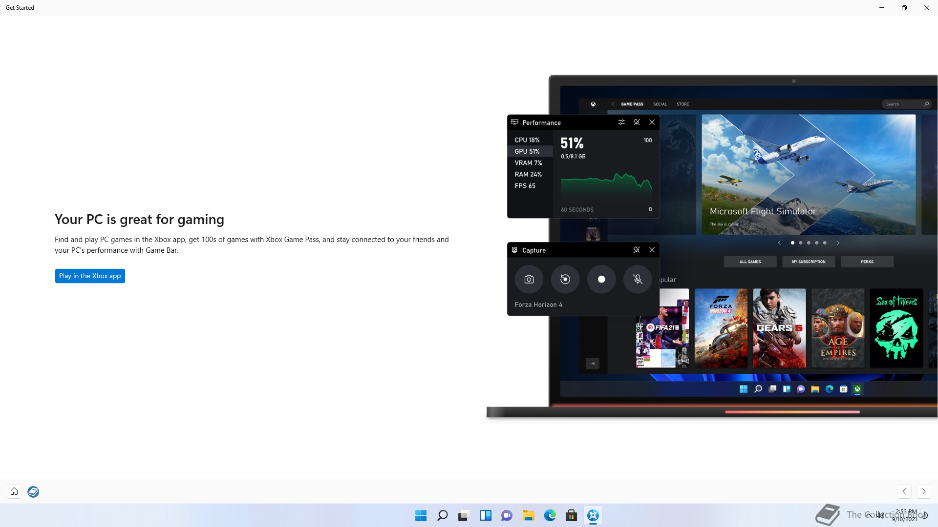Open Microsoft Store from the taskbar
The image size is (938, 527).
pyautogui.click(x=571, y=515)
